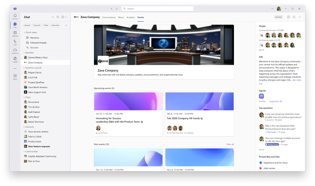
Task: Open Experience built for focus file
Action: click(273, 163)
